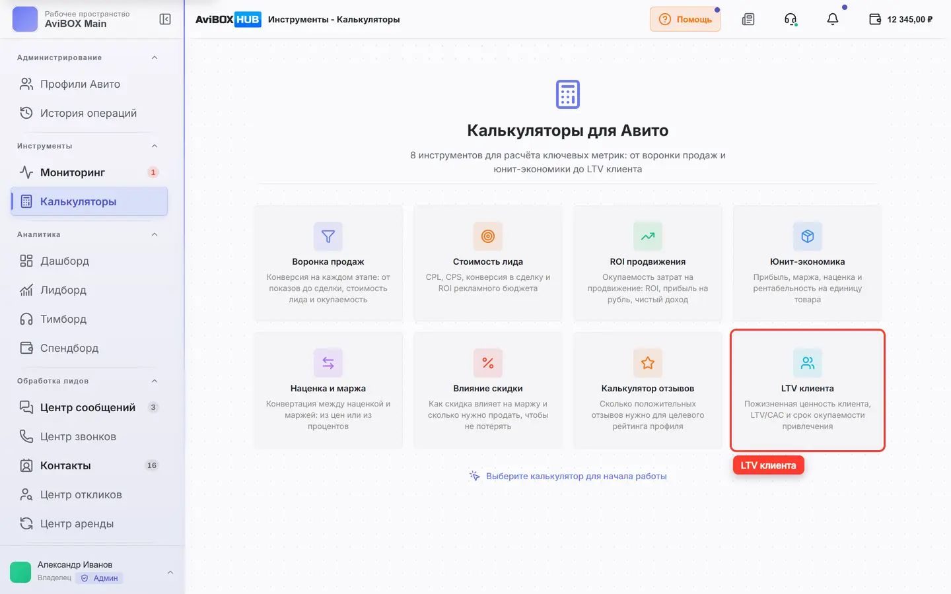Open the LTV клиента calculator title
Image resolution: width=951 pixels, height=594 pixels.
click(808, 389)
